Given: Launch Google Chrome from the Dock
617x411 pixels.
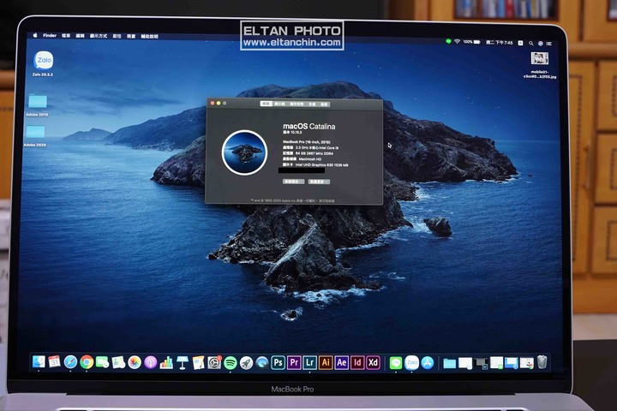Looking at the screenshot, I should coord(87,362).
